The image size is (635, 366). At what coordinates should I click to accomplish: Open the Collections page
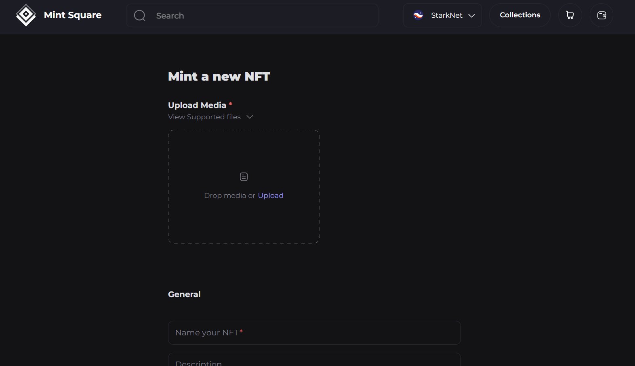coord(520,15)
